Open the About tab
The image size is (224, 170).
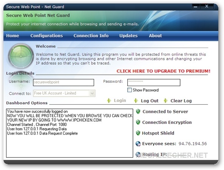click(155, 36)
